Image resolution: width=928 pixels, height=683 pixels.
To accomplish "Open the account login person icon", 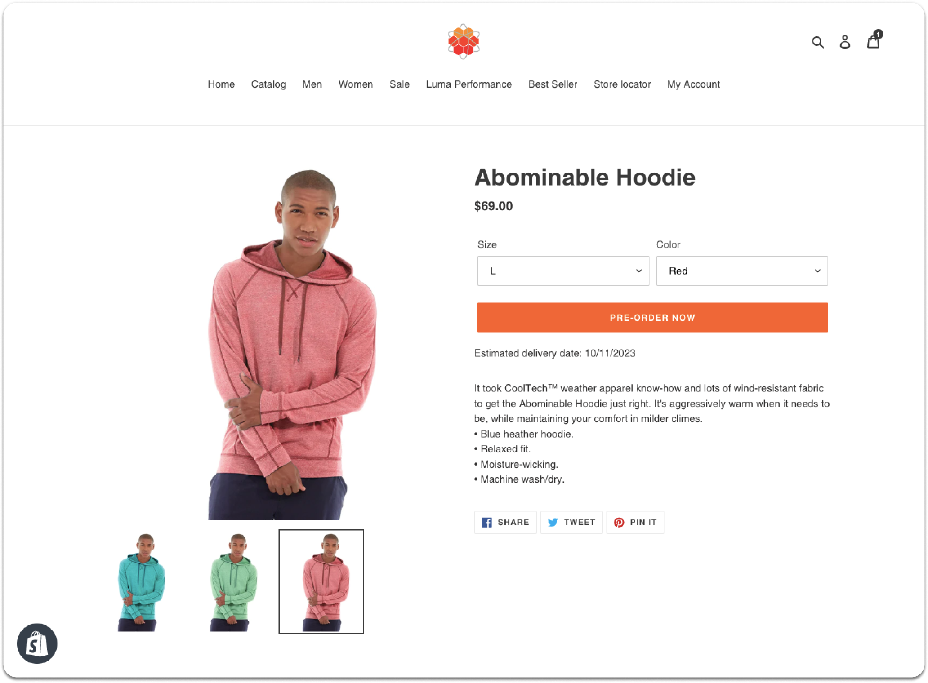I will [845, 42].
